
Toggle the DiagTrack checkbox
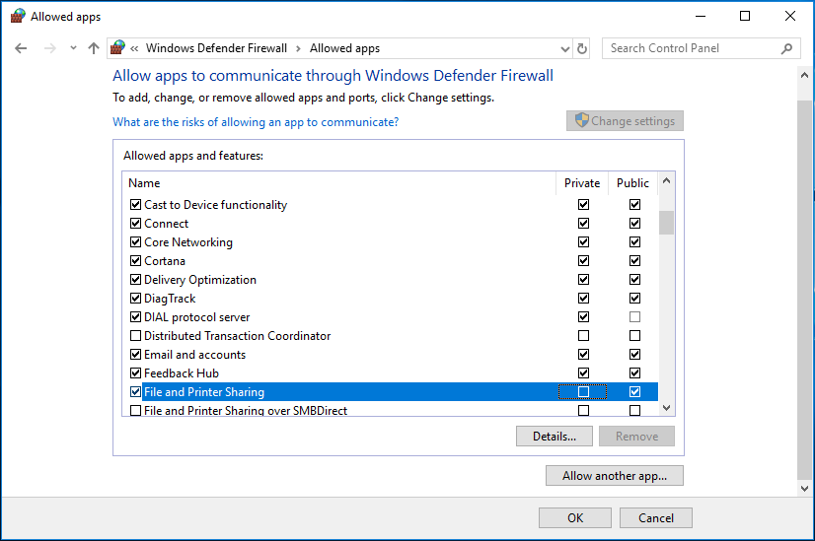(135, 298)
